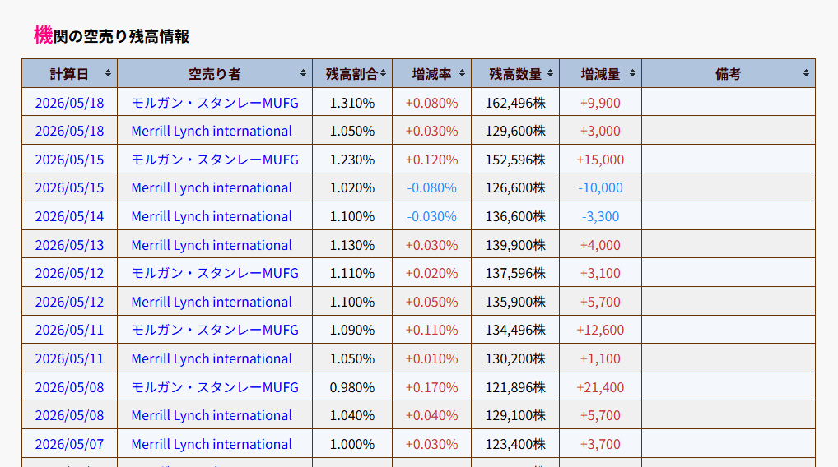Click the 空売り者 column header label
The height and width of the screenshot is (467, 838).
click(214, 74)
